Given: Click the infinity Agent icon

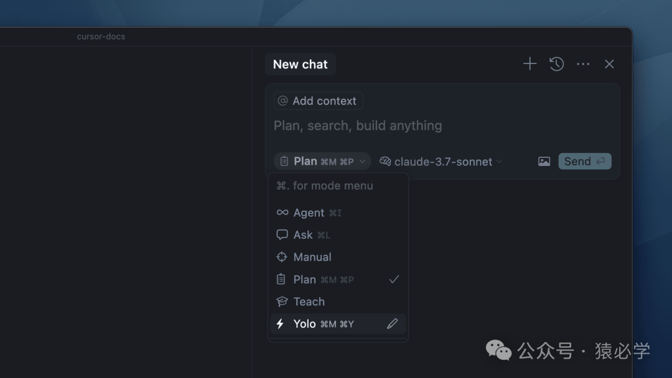Looking at the screenshot, I should [282, 213].
